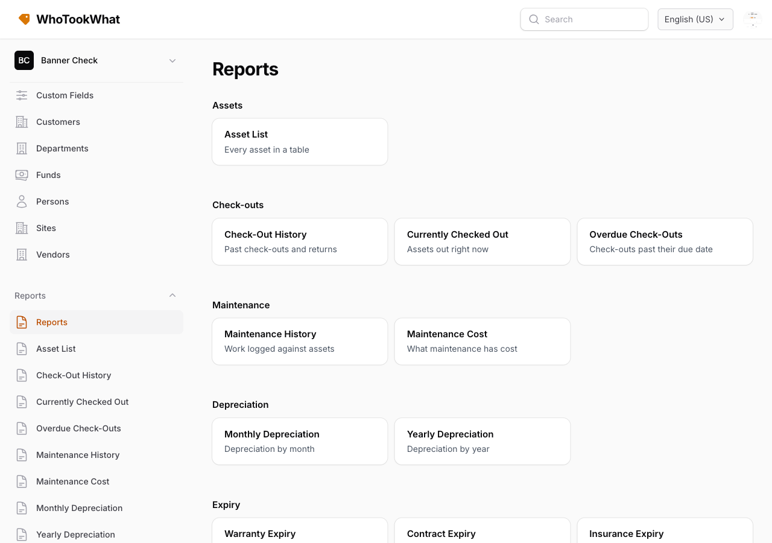The image size is (772, 543).
Task: Click the orange Reports document icon in the sidebar
Action: coord(22,322)
